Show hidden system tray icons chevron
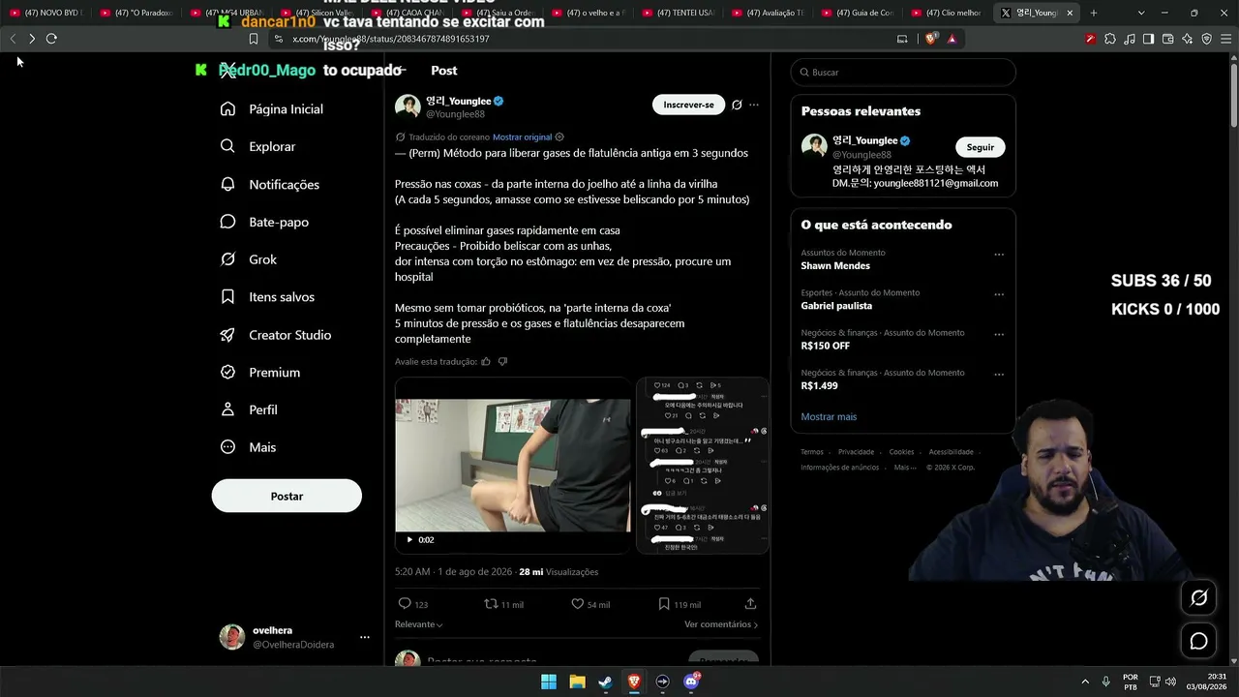 coord(1084,682)
